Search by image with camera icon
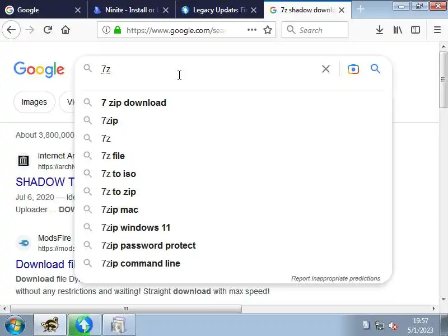This screenshot has width=448, height=336. coord(353,69)
